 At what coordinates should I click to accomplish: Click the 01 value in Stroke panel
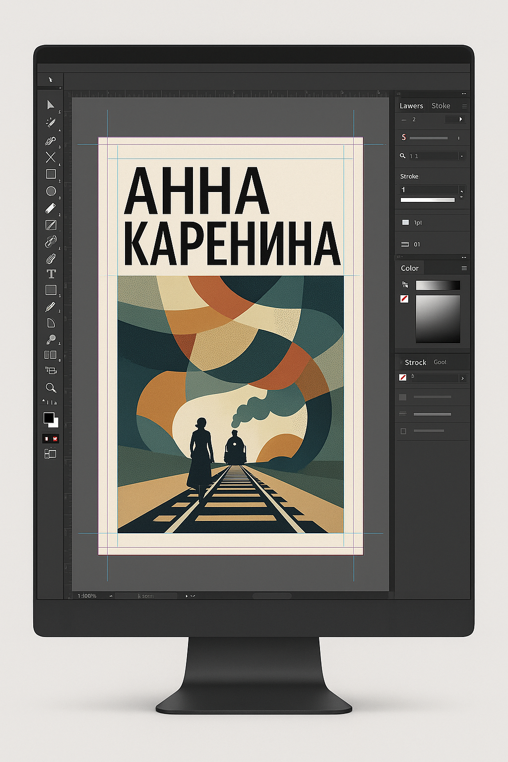point(417,245)
